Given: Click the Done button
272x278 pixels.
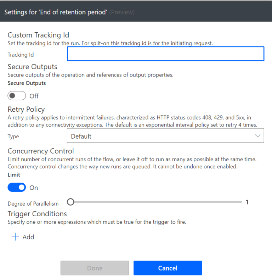Looking at the screenshot, I should pyautogui.click(x=95, y=268).
